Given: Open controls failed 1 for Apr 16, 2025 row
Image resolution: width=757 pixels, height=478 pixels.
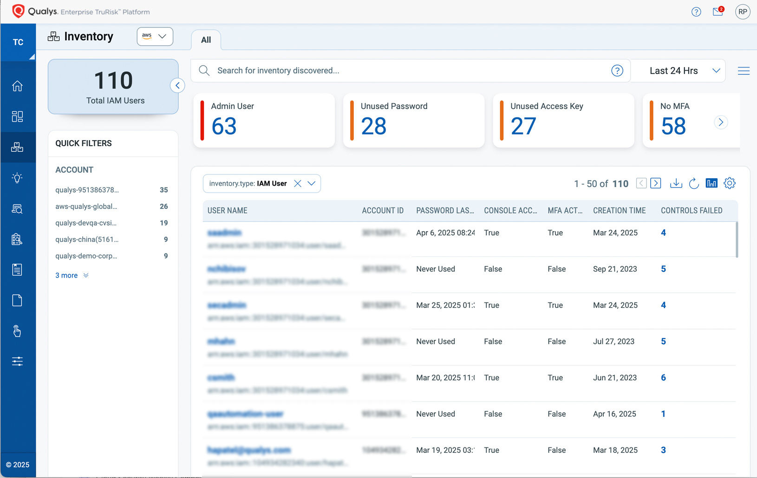Looking at the screenshot, I should [663, 414].
